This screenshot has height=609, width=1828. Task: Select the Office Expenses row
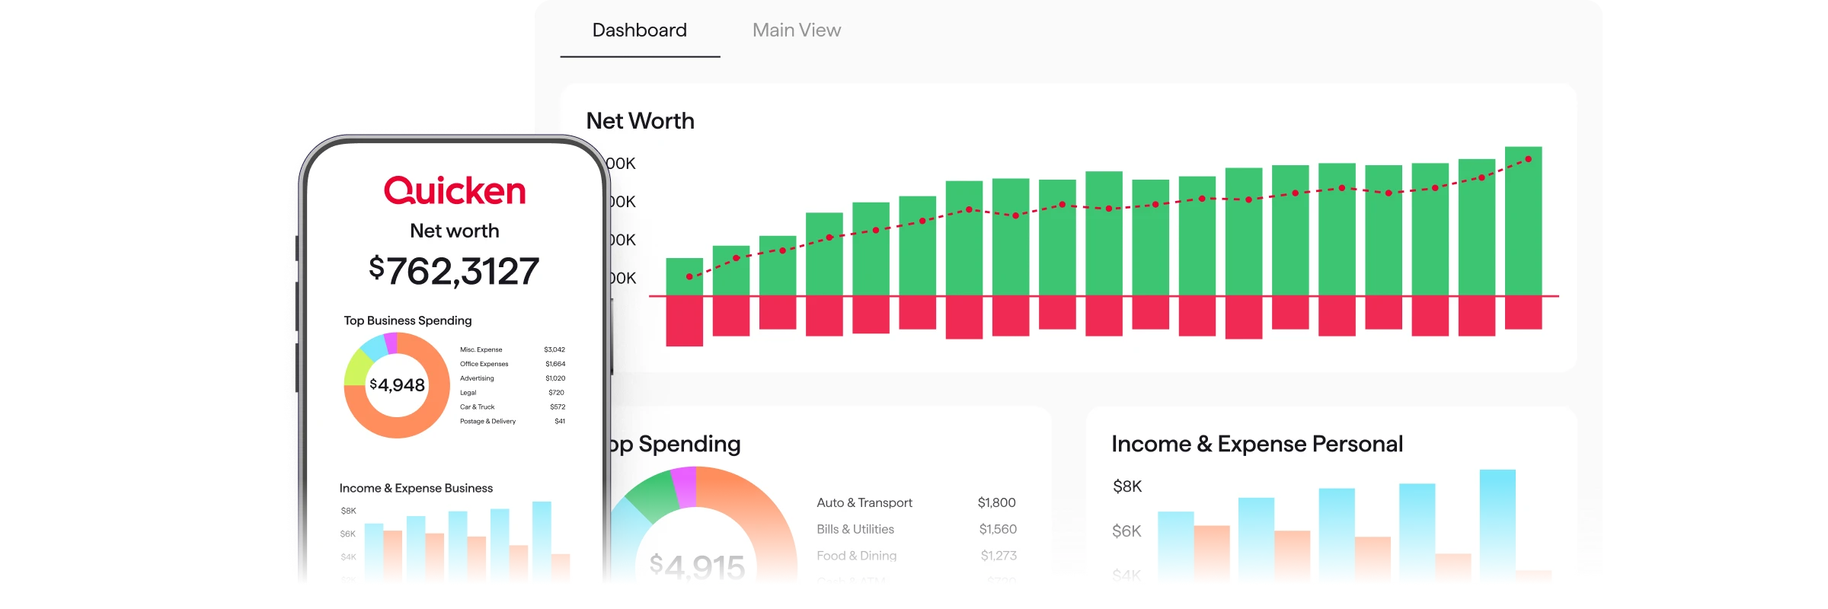tap(513, 364)
